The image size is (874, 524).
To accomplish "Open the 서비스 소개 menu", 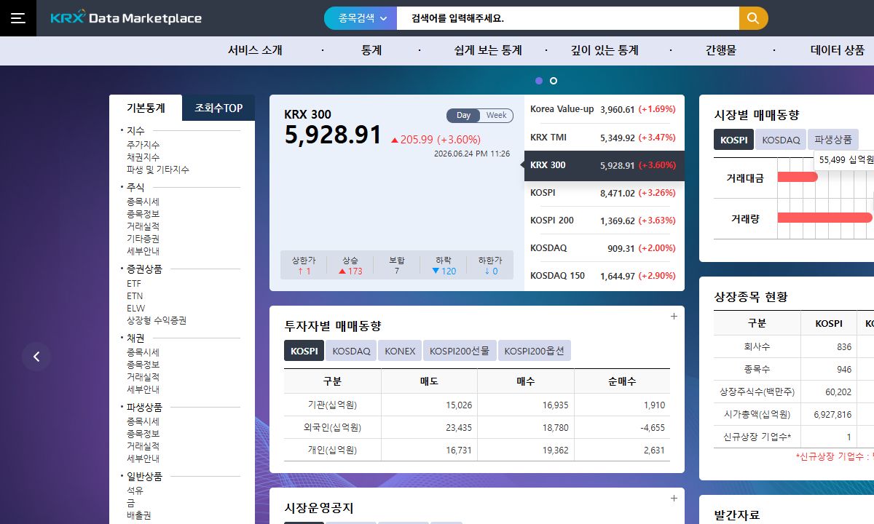I will pos(255,50).
